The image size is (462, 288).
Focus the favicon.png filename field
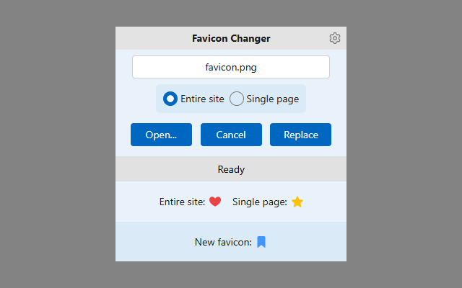click(231, 67)
